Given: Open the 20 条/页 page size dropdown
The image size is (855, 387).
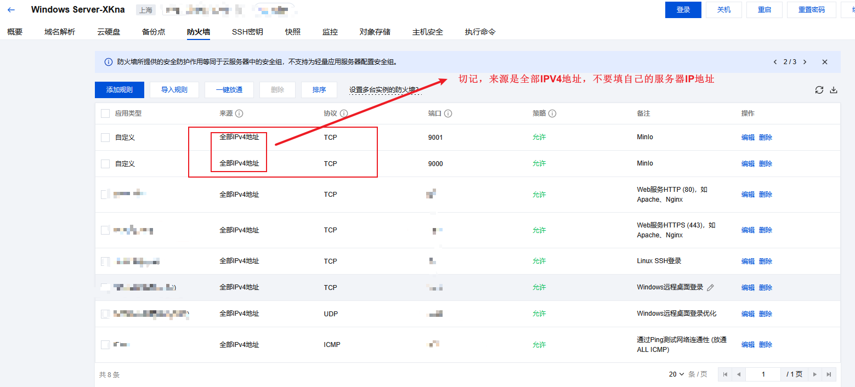Looking at the screenshot, I should tap(676, 374).
